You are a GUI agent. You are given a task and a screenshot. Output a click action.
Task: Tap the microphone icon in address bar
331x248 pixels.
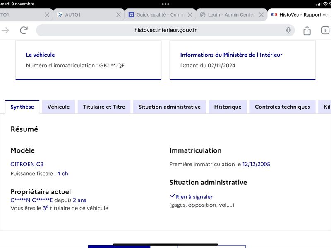tap(288, 30)
